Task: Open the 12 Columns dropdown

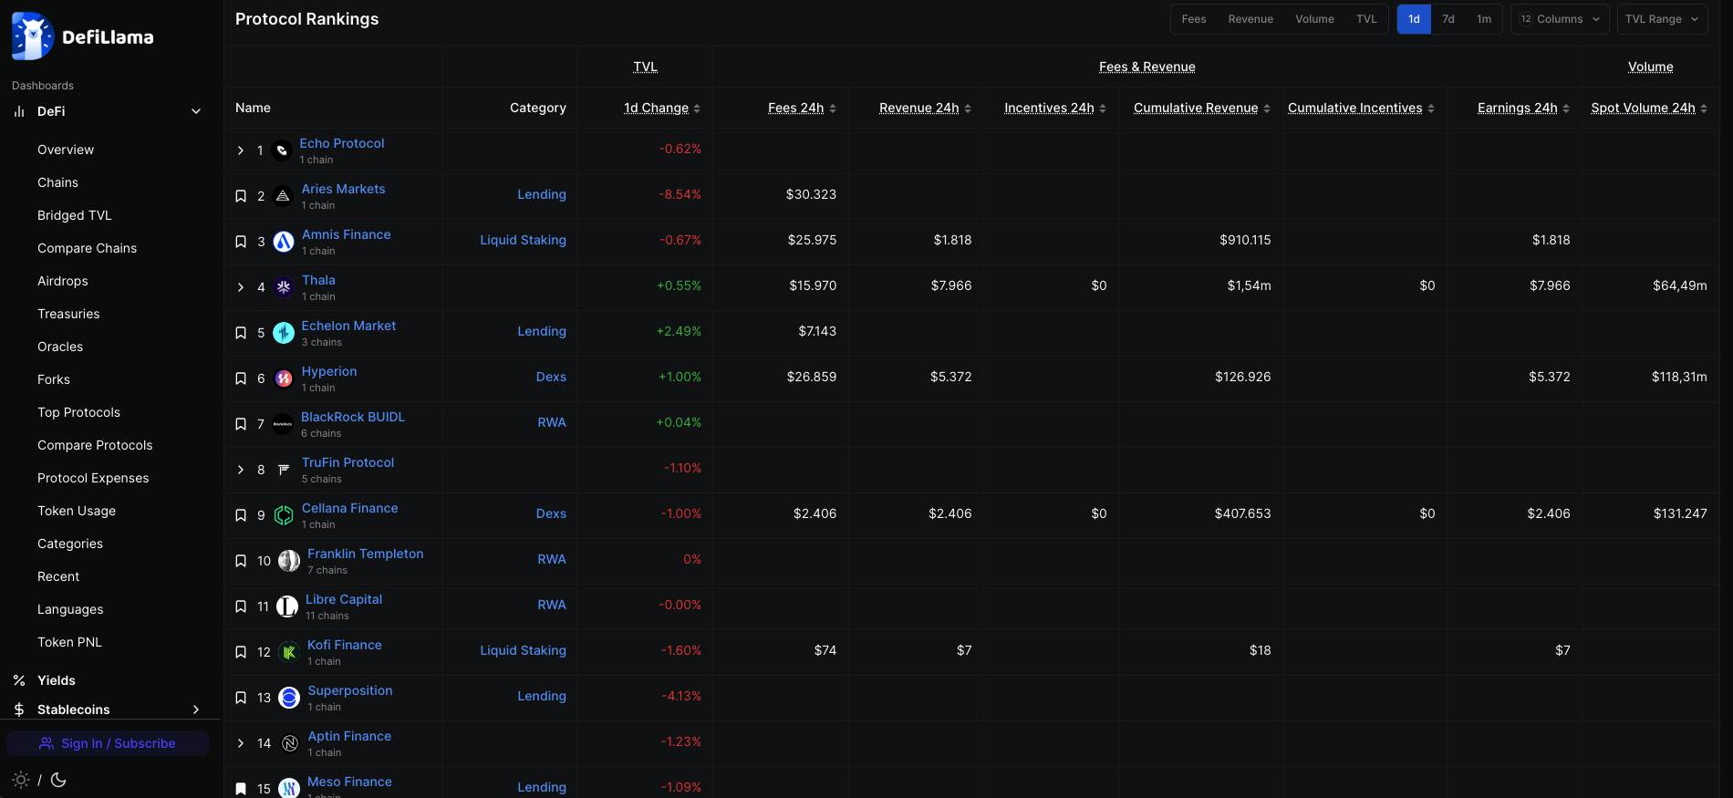Action: pos(1559,19)
